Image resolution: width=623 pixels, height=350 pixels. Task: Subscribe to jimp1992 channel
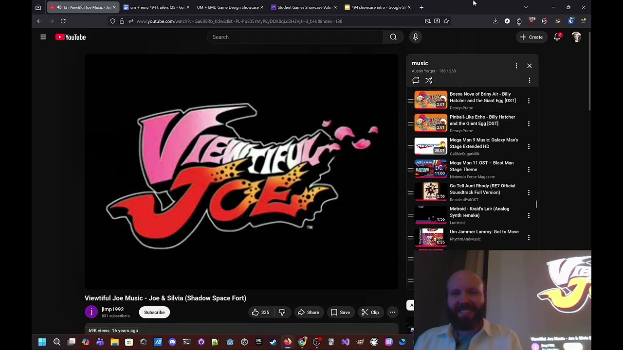pyautogui.click(x=154, y=312)
